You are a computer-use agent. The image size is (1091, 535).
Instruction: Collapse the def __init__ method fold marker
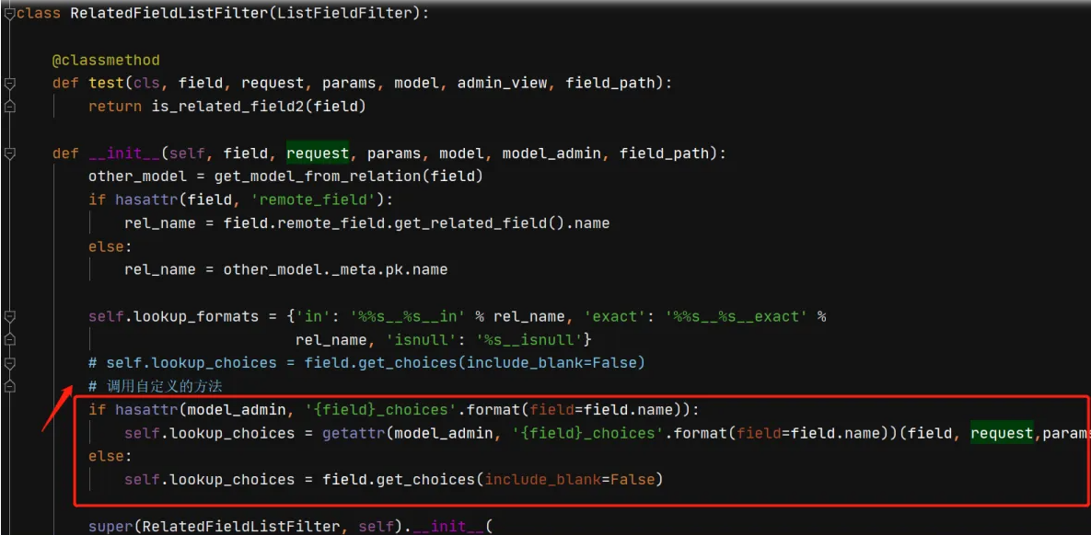(x=10, y=153)
